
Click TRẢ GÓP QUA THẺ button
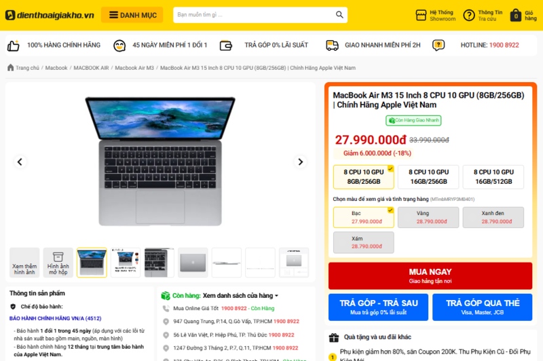point(482,307)
